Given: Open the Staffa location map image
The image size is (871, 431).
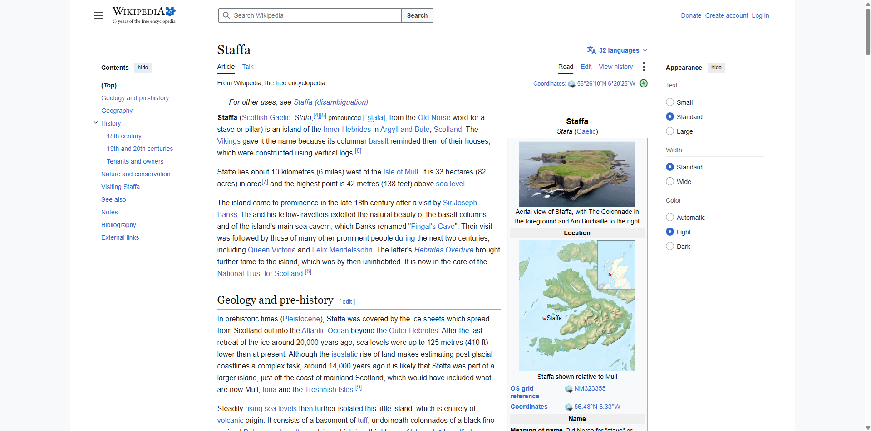Looking at the screenshot, I should pos(577,305).
